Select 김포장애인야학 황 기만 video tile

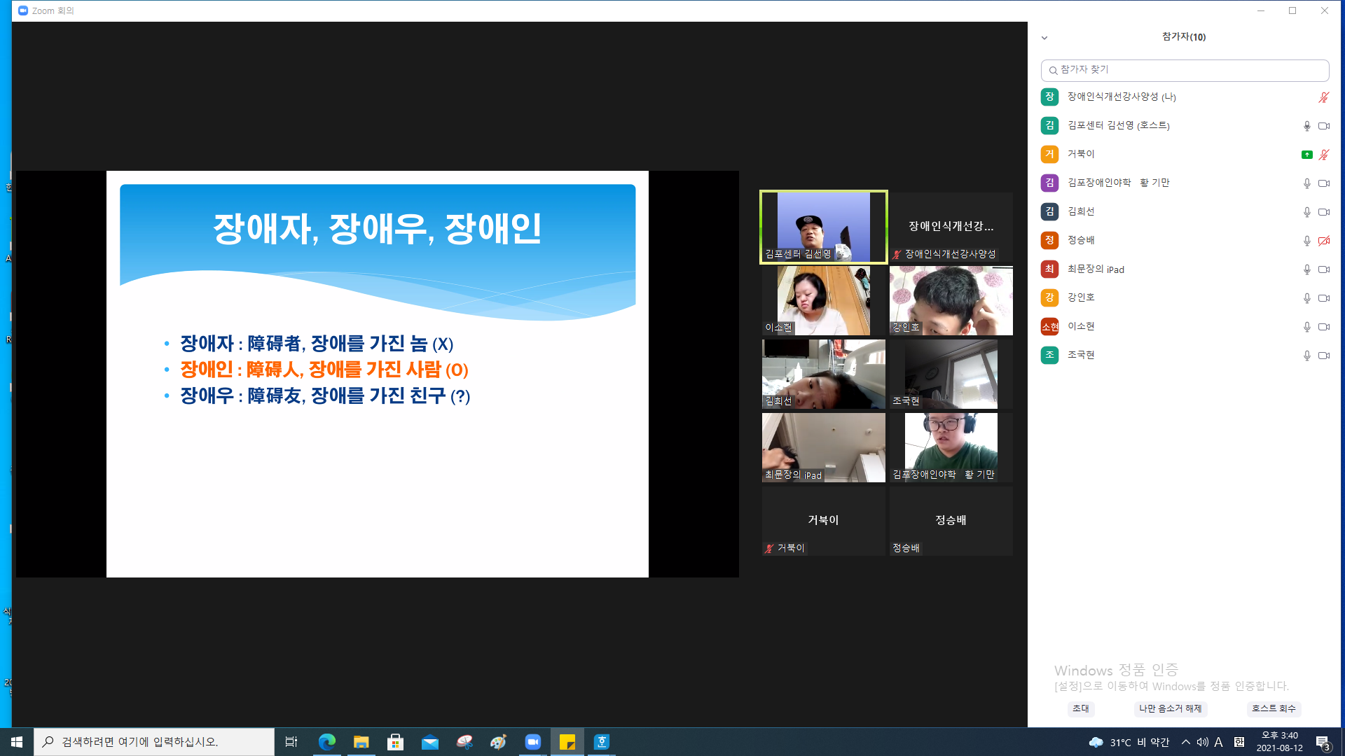pyautogui.click(x=951, y=447)
